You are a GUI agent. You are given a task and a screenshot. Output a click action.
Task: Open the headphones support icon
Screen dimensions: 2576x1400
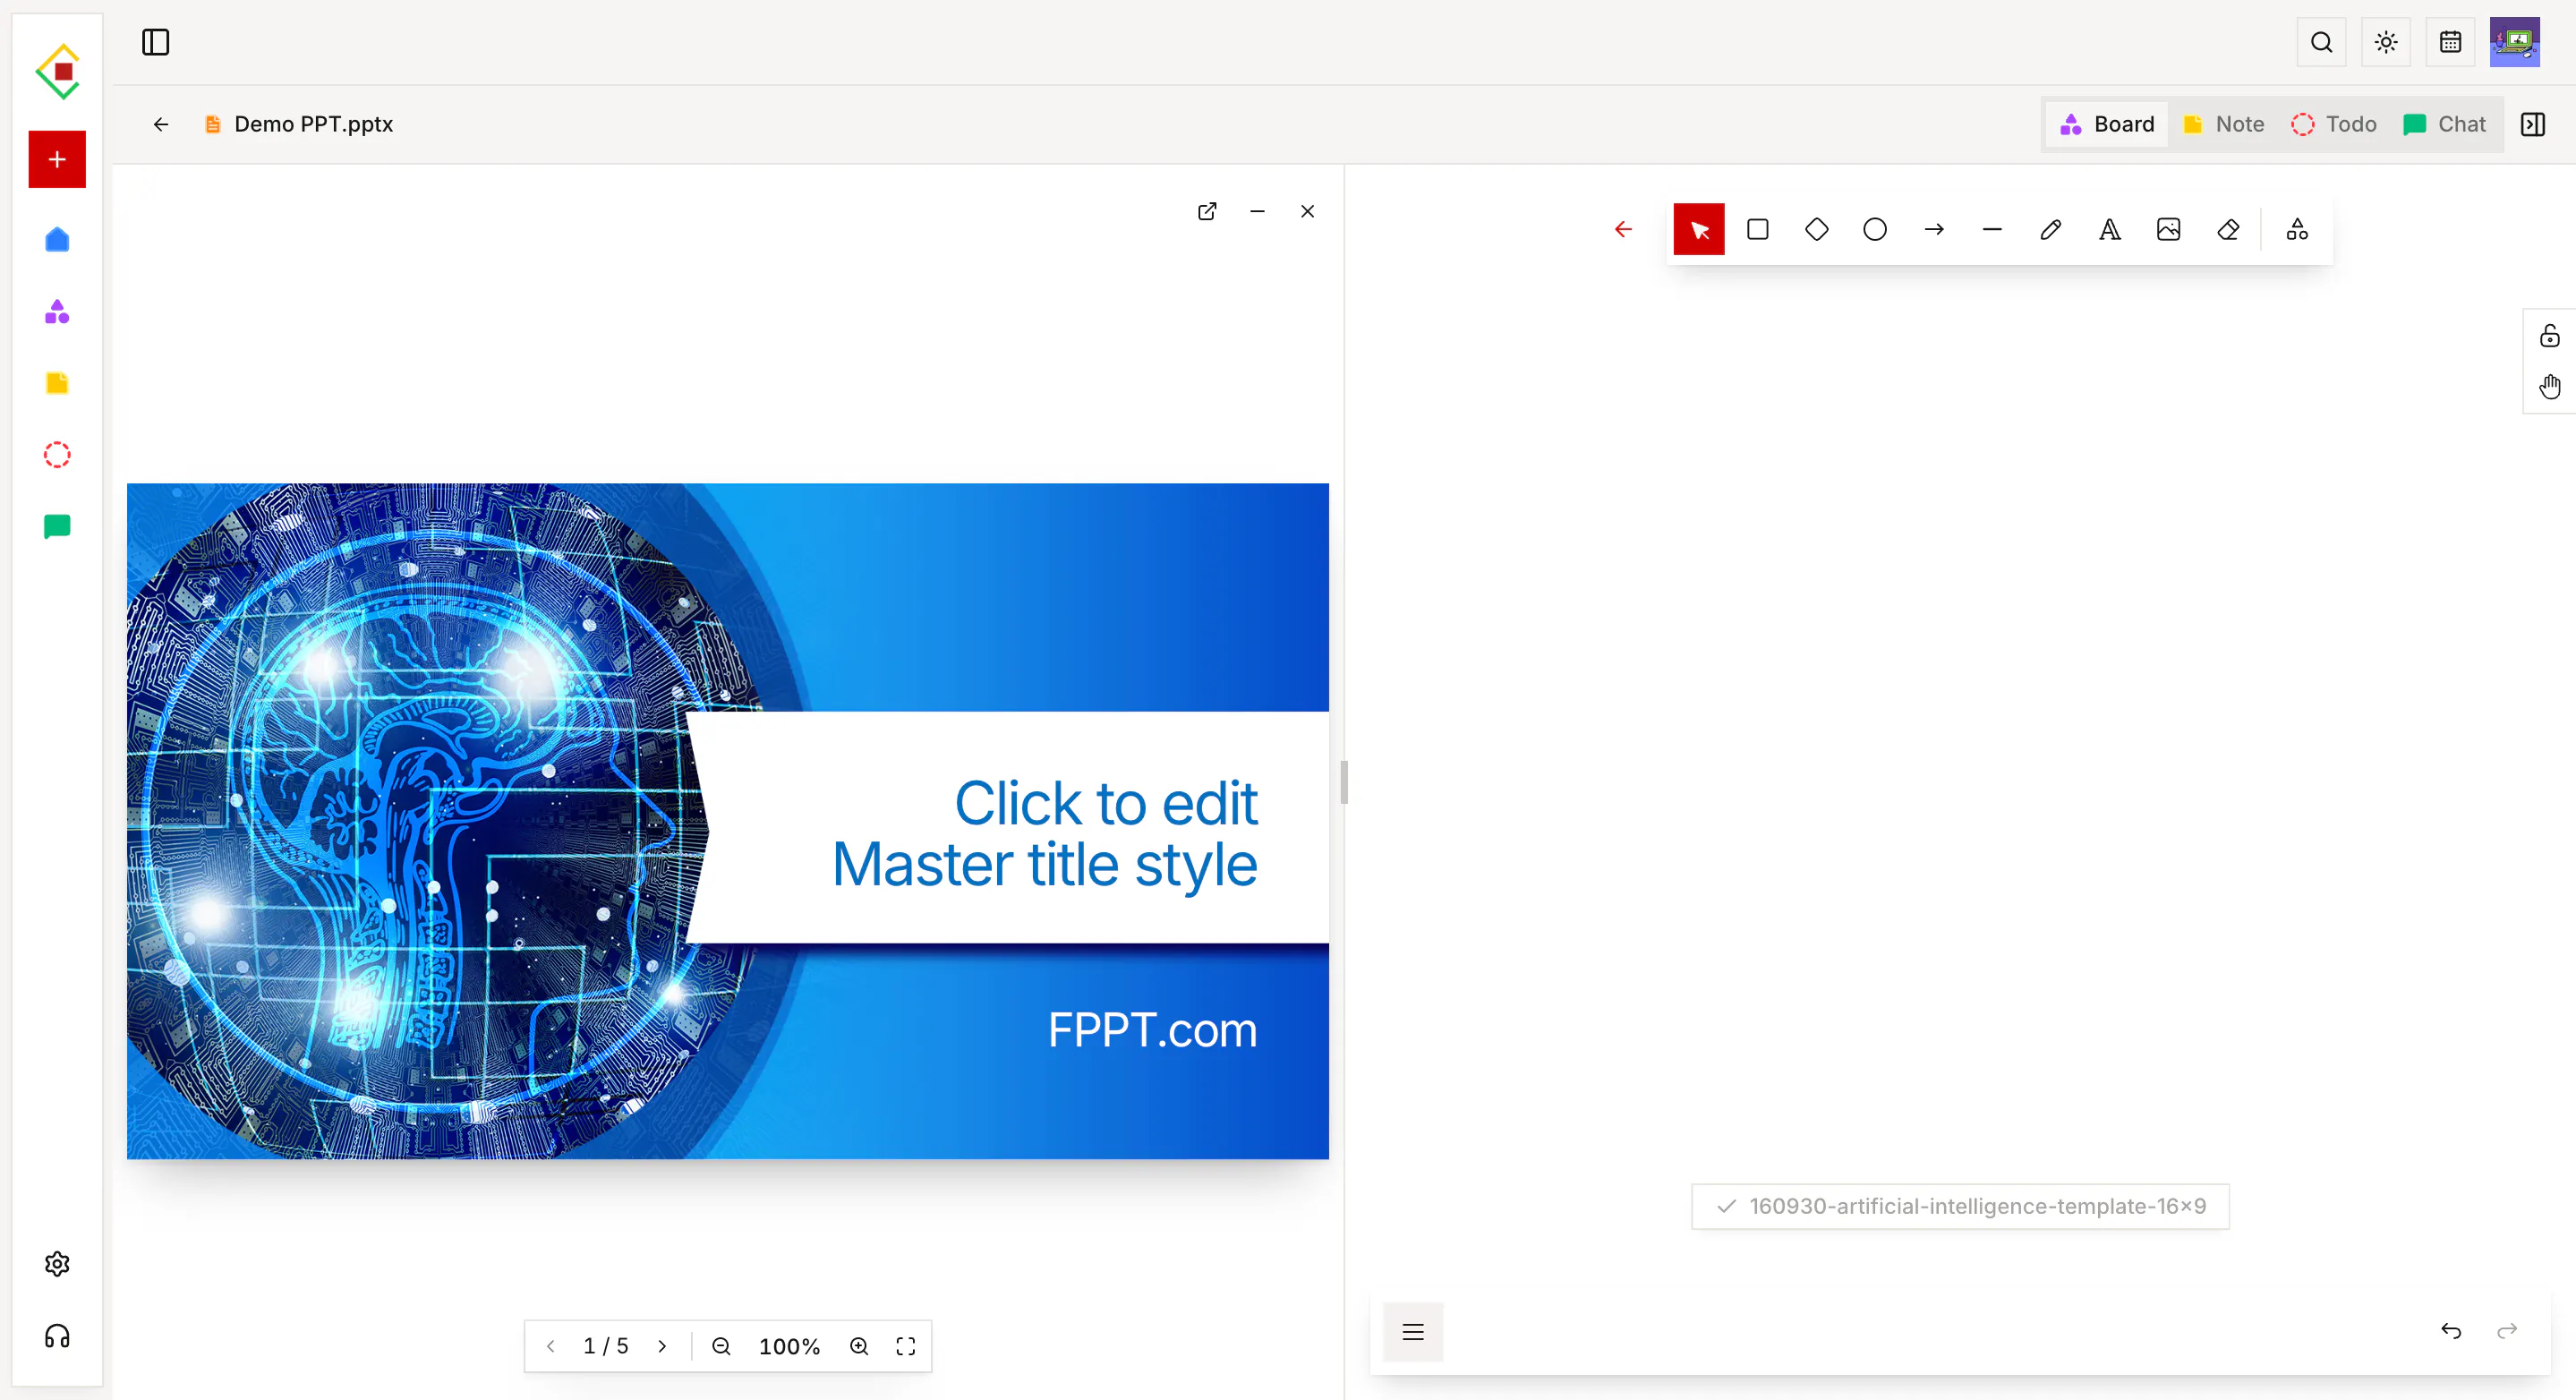click(57, 1336)
